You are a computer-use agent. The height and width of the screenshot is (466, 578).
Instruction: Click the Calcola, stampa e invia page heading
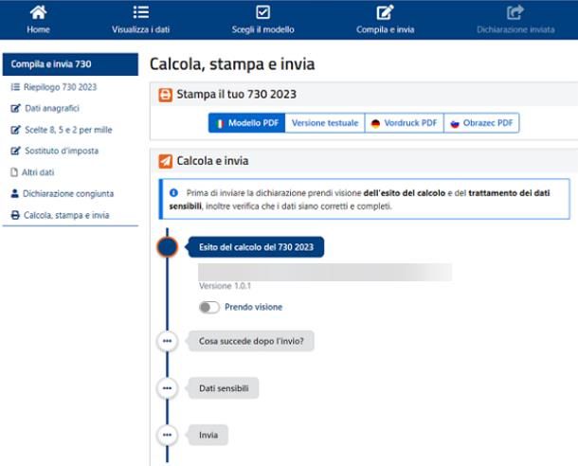pos(232,64)
